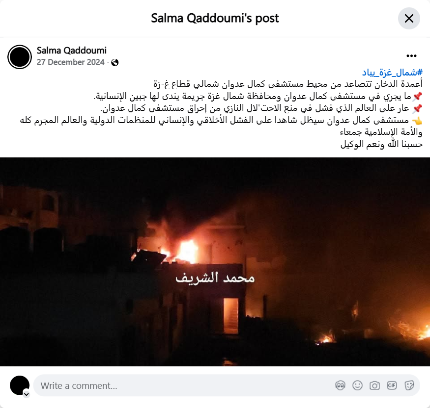Open the 27 December 2024 timestamp link
Image resolution: width=430 pixels, height=408 pixels.
(71, 62)
